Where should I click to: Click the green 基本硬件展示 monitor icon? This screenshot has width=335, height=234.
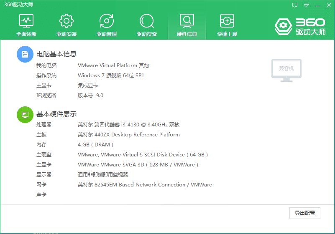tap(25, 115)
